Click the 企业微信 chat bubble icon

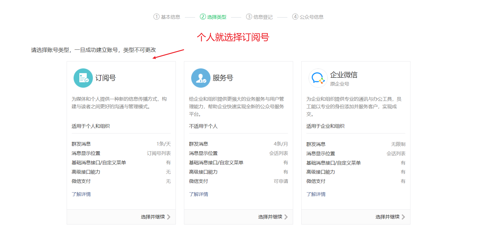click(318, 78)
